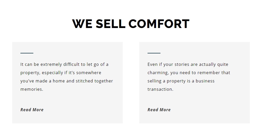Click the word "memories." in left card

[32, 89]
